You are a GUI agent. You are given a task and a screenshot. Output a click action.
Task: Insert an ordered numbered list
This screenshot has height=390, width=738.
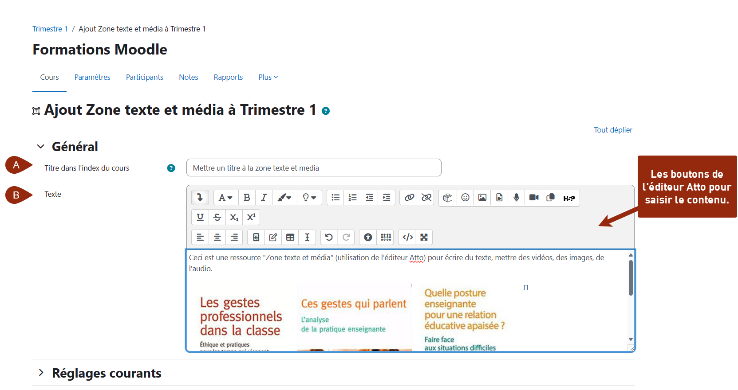352,198
